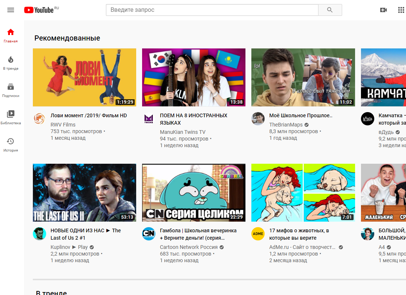Open A4 channel avatar
The width and height of the screenshot is (406, 295).
(x=367, y=234)
